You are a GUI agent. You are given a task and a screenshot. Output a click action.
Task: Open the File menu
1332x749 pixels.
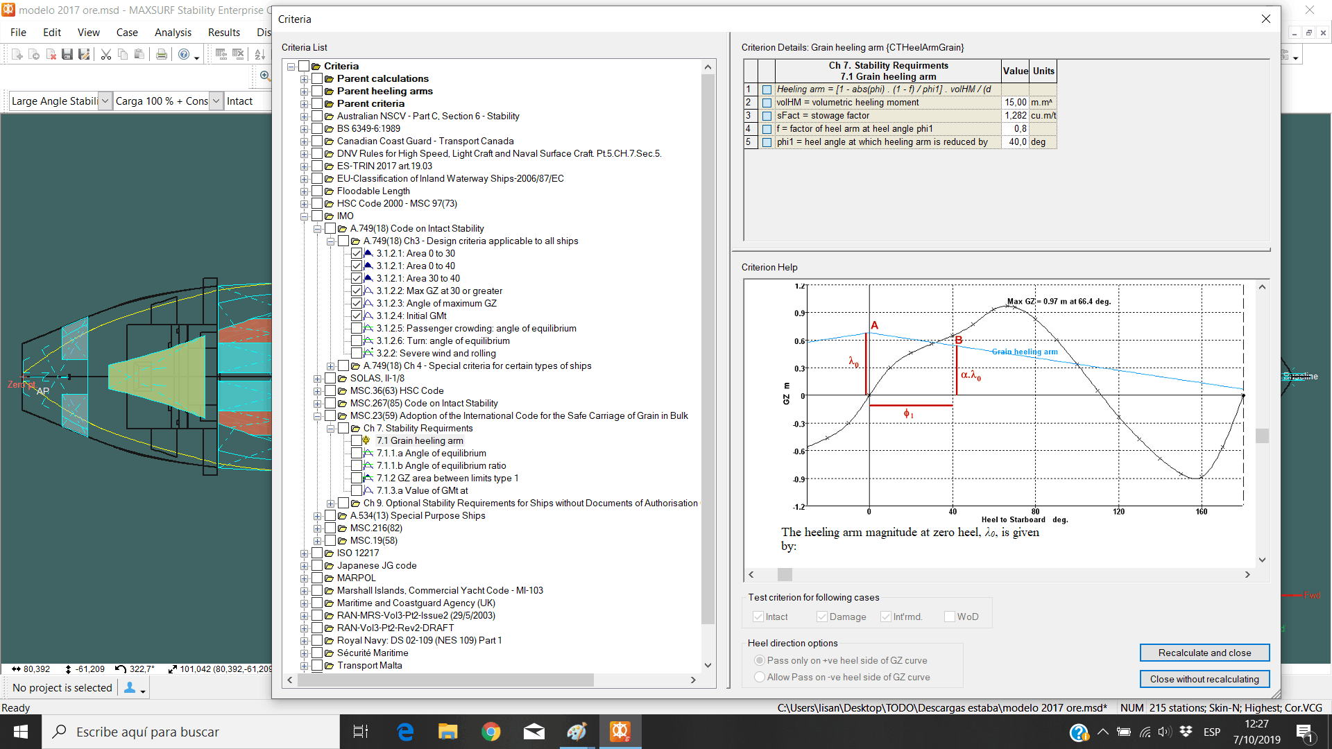(18, 32)
